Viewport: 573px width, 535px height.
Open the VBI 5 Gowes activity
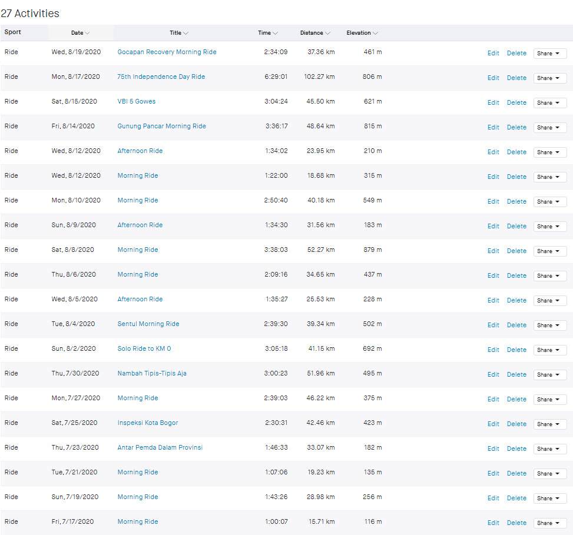coord(136,101)
